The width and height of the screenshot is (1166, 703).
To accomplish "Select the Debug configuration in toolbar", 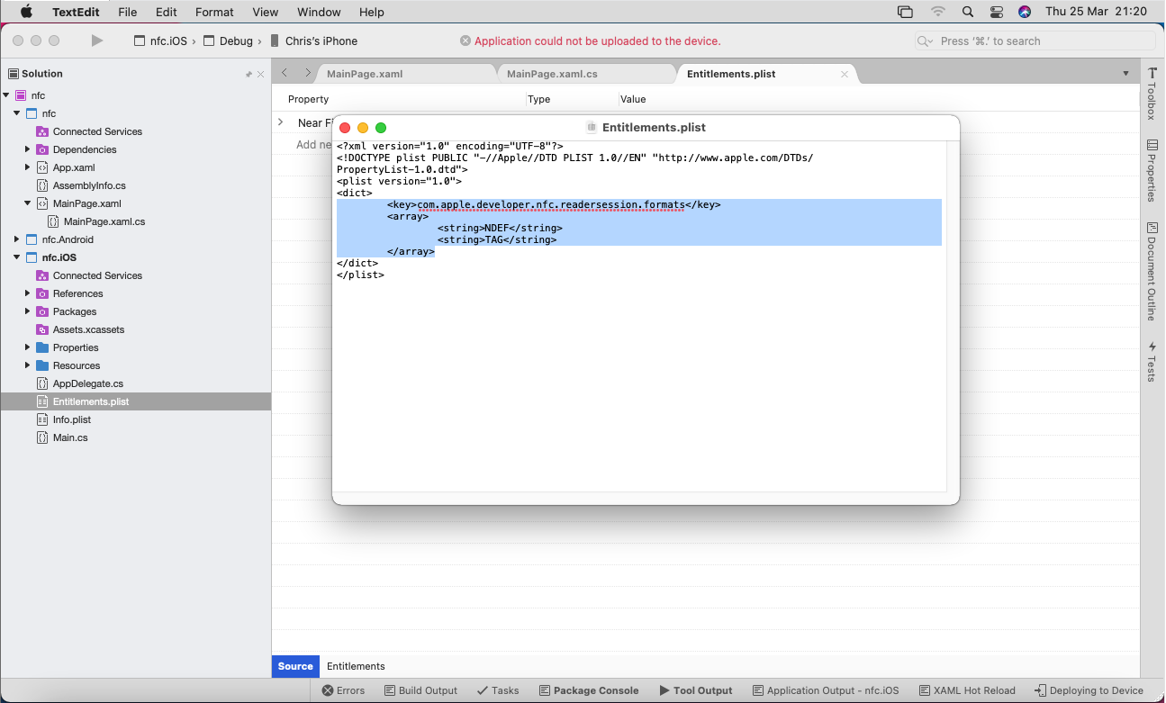I will coord(228,41).
